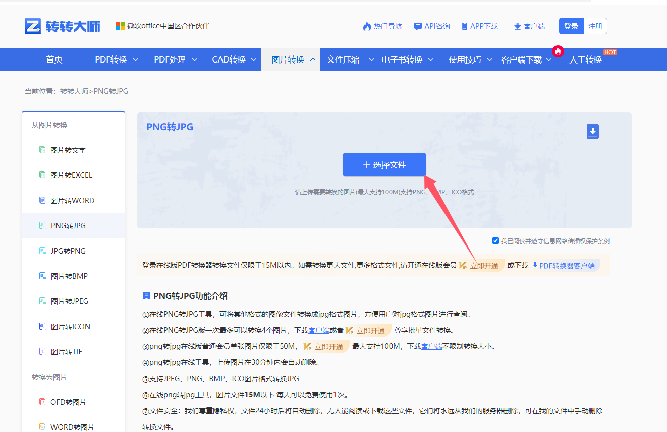Select the 人工转换 menu item
This screenshot has height=432, width=667.
point(585,59)
